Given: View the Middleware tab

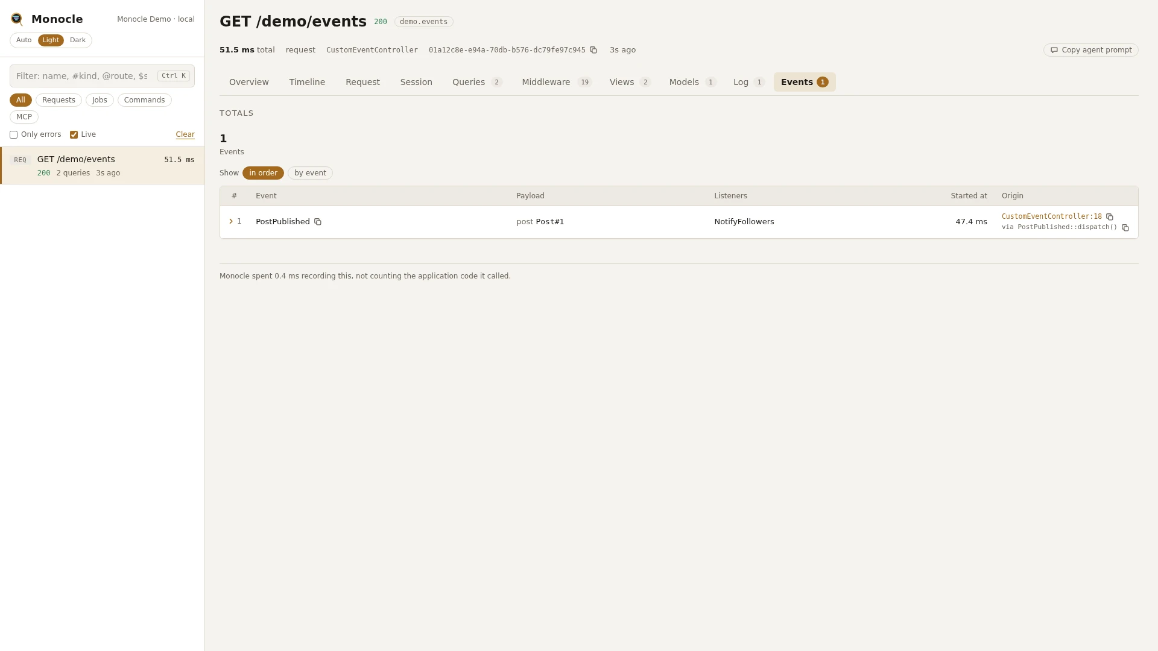Looking at the screenshot, I should pos(557,82).
